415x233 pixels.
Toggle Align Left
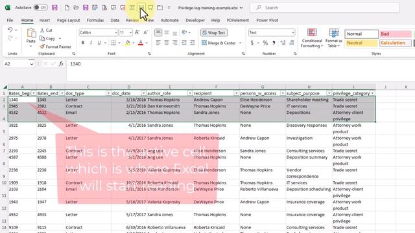[158, 43]
